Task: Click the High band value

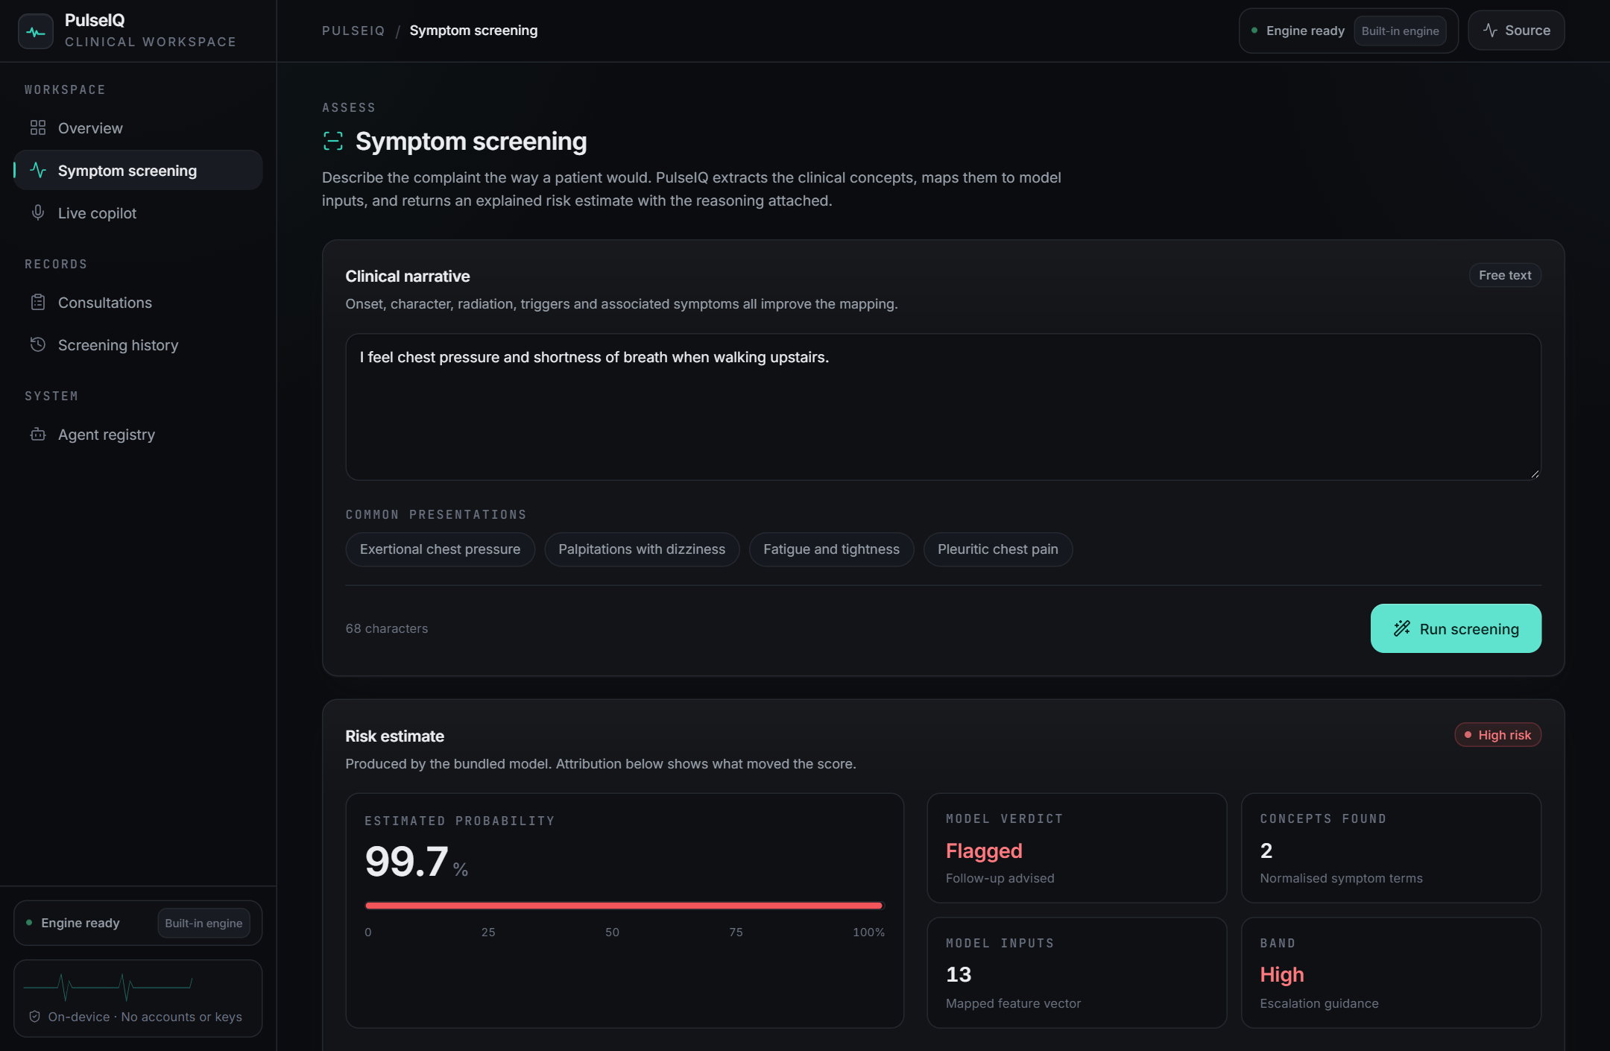Action: point(1282,974)
